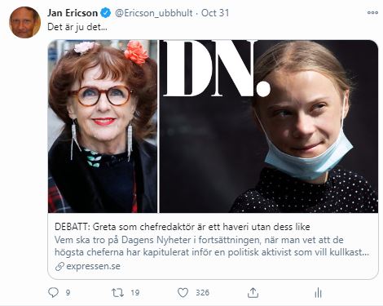Viewport: 383px width, 306px height.
Task: Click the article description preview text
Action: pyautogui.click(x=212, y=246)
